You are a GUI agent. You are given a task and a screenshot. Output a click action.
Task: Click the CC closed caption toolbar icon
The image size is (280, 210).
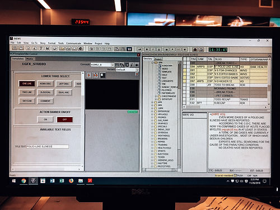pos(179,49)
